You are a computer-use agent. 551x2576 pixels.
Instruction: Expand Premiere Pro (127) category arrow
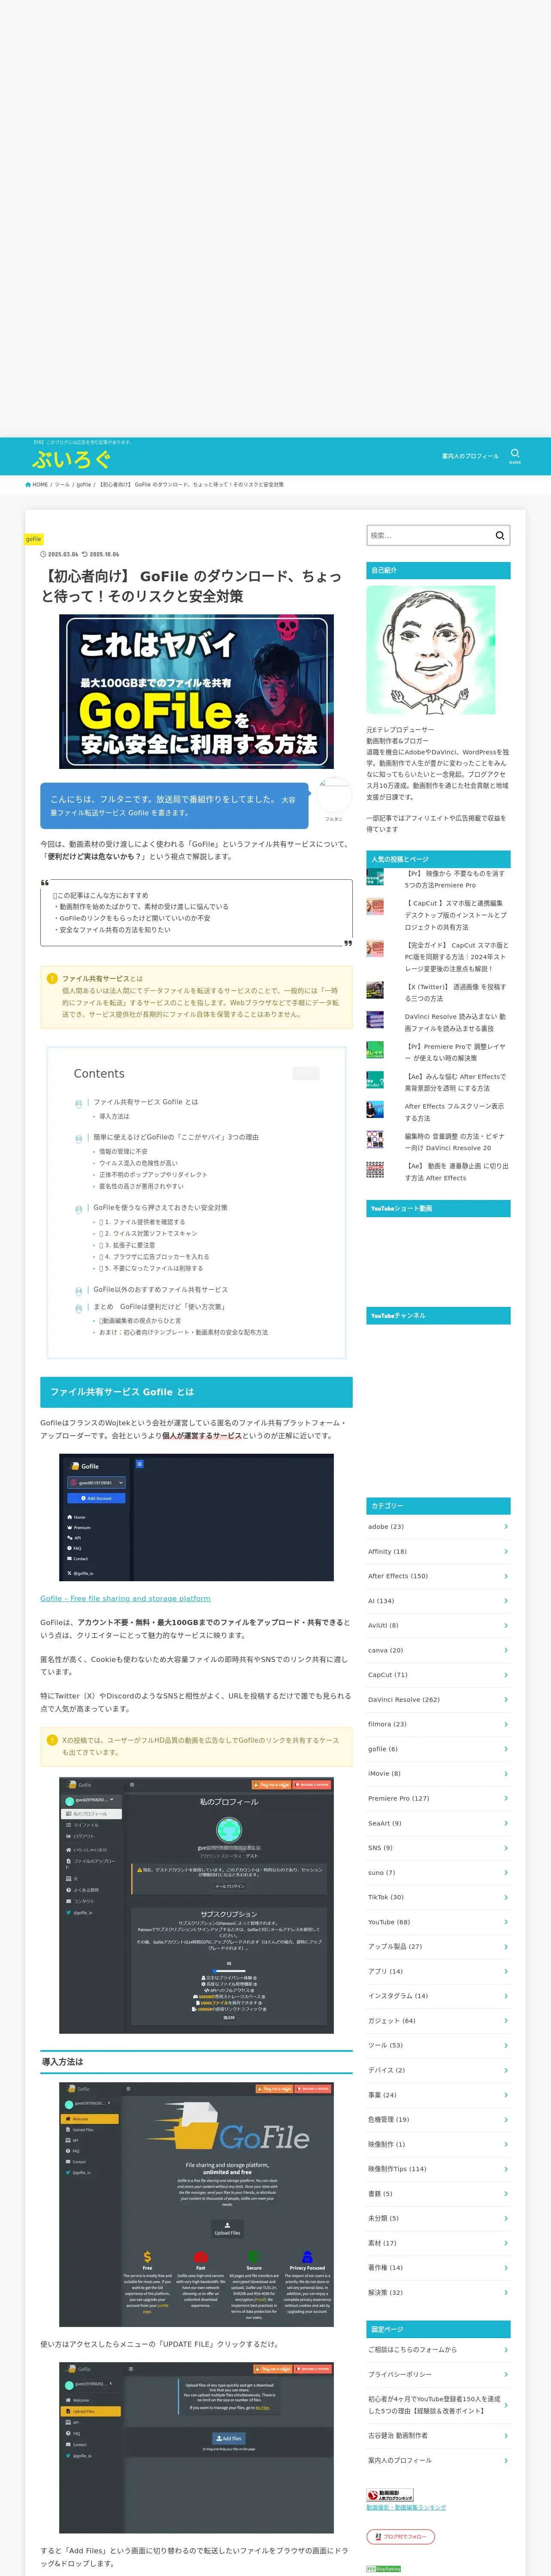click(506, 1798)
